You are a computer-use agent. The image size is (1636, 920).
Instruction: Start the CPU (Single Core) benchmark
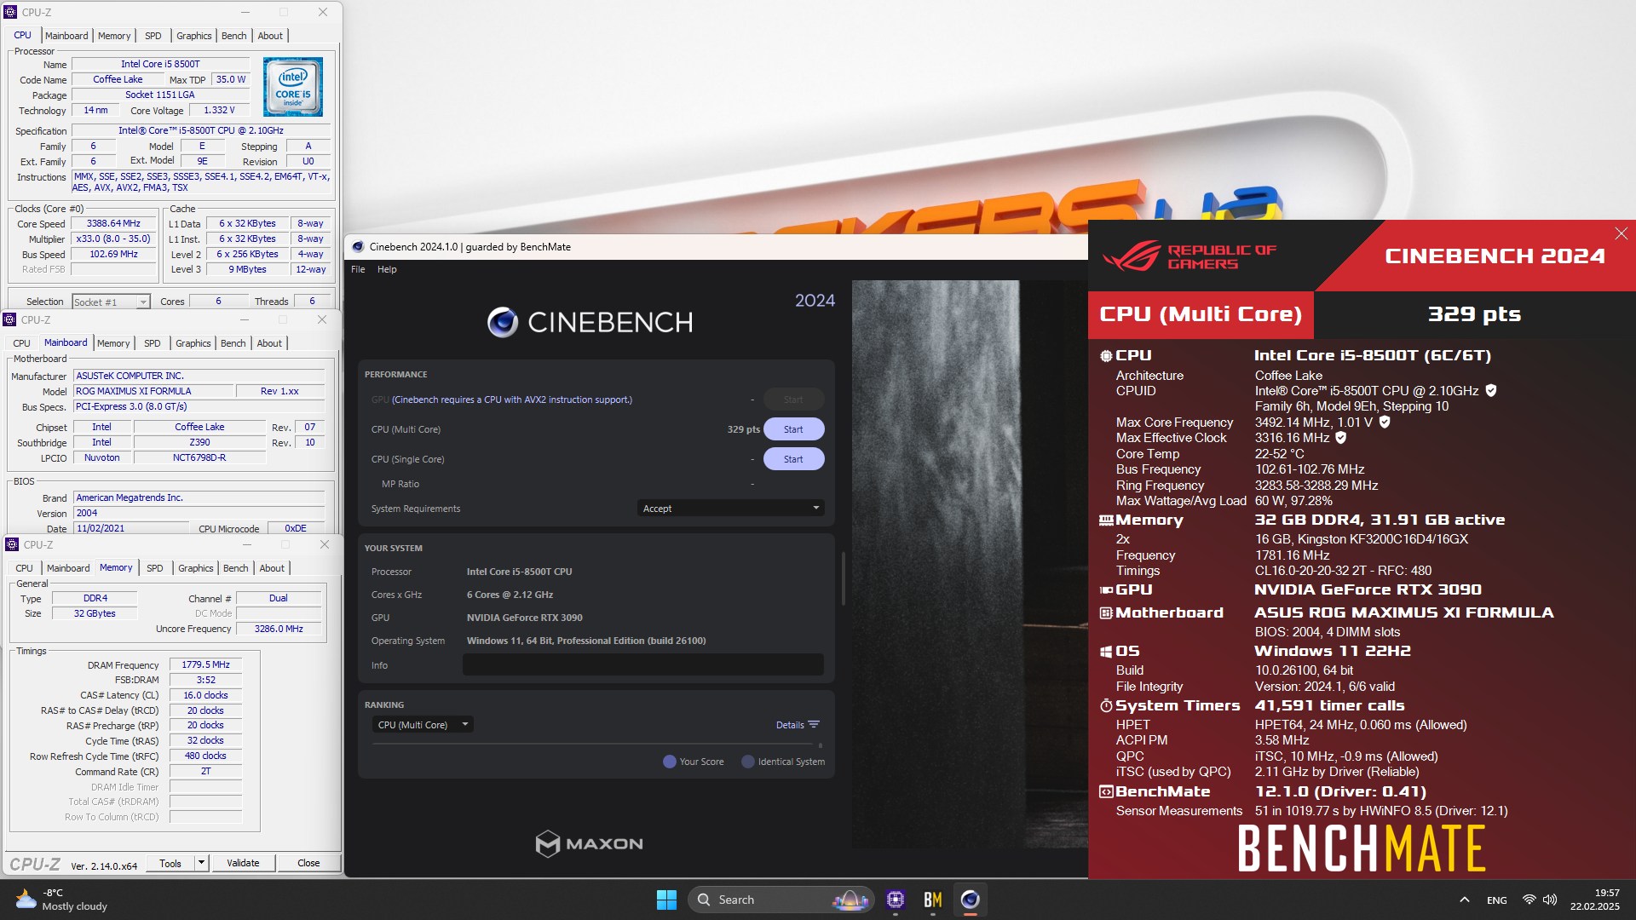tap(793, 459)
